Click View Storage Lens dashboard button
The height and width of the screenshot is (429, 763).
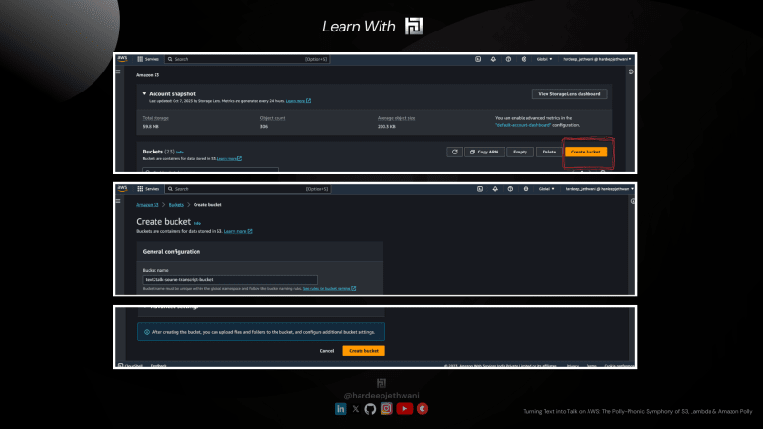568,93
